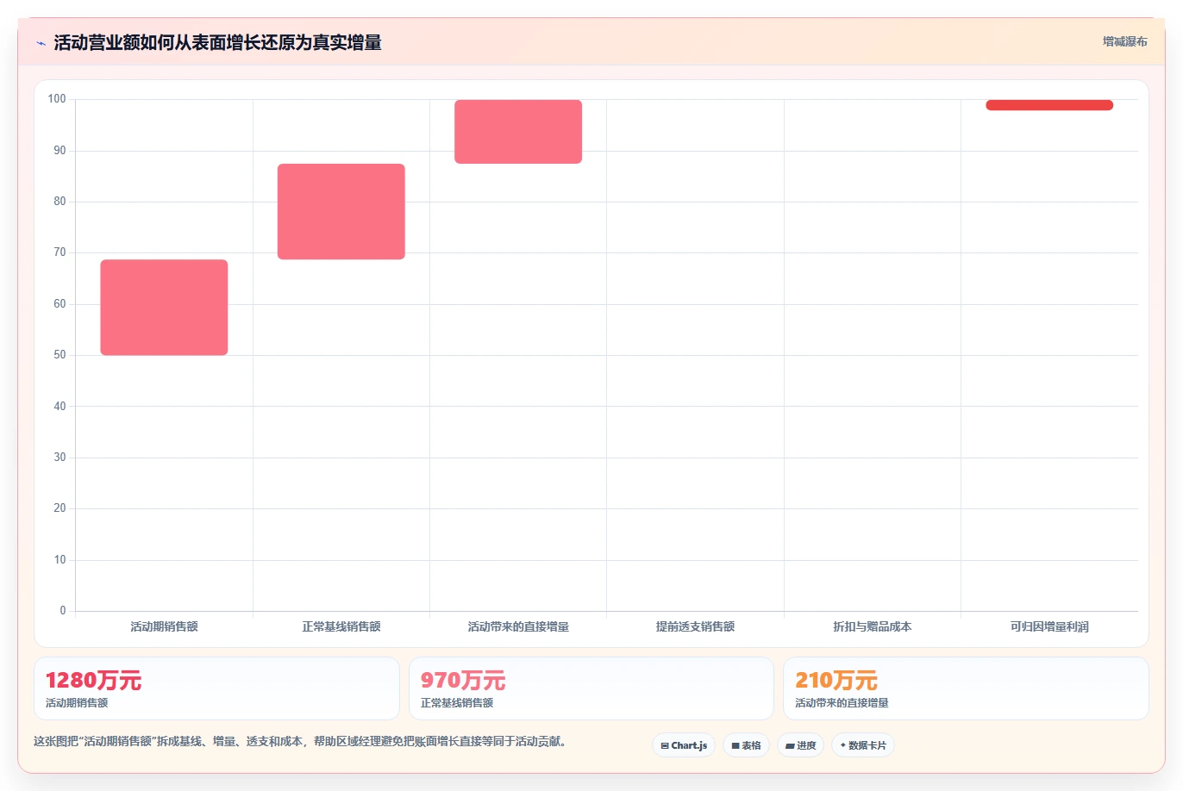Select the 活动期销售额 waterfall bar
Screen dimensions: 1183x791
(x=164, y=308)
